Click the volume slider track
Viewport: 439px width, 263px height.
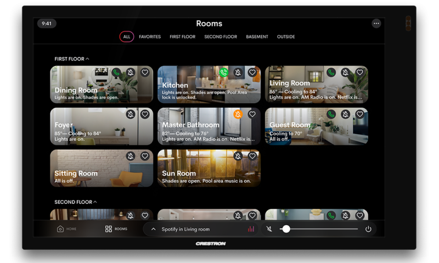tap(325, 229)
